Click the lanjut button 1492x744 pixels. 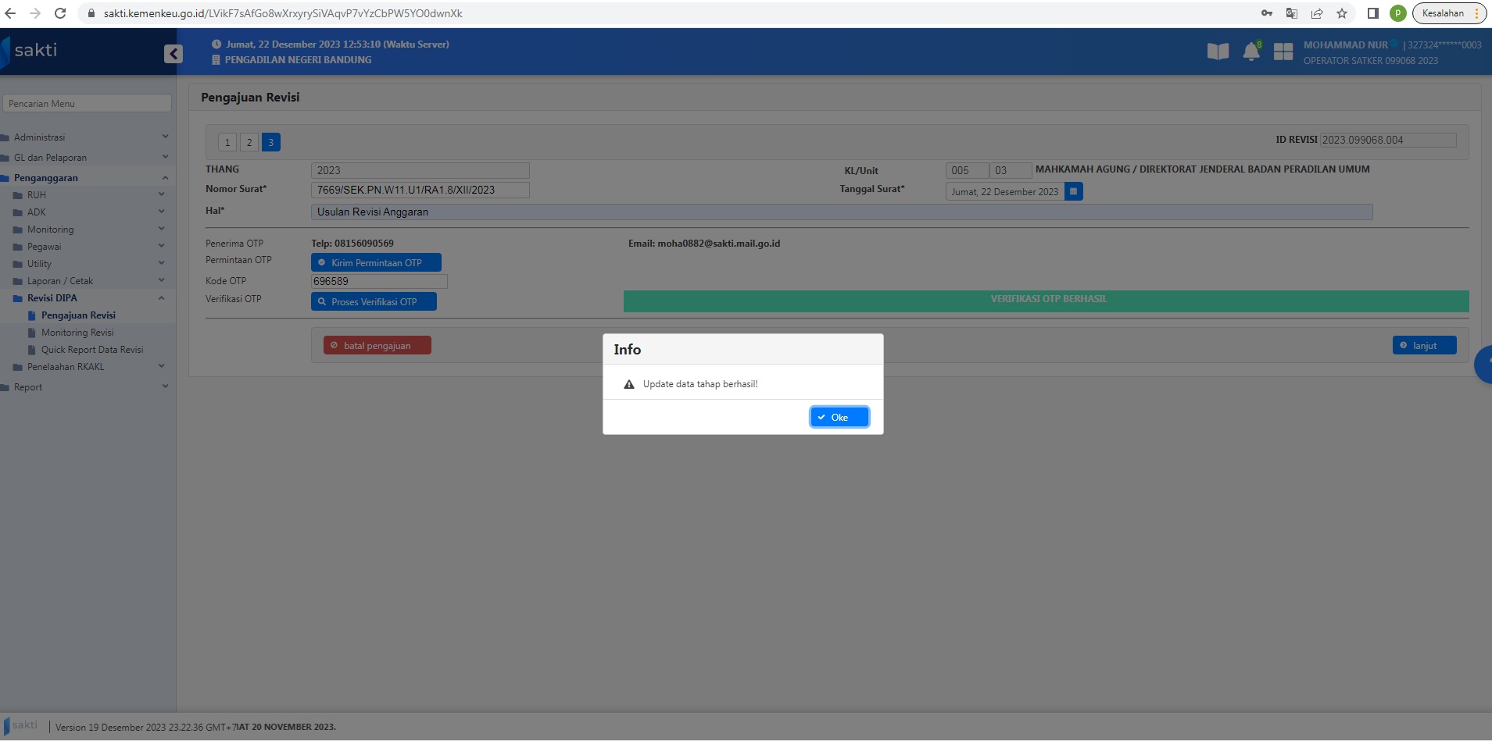coord(1423,346)
